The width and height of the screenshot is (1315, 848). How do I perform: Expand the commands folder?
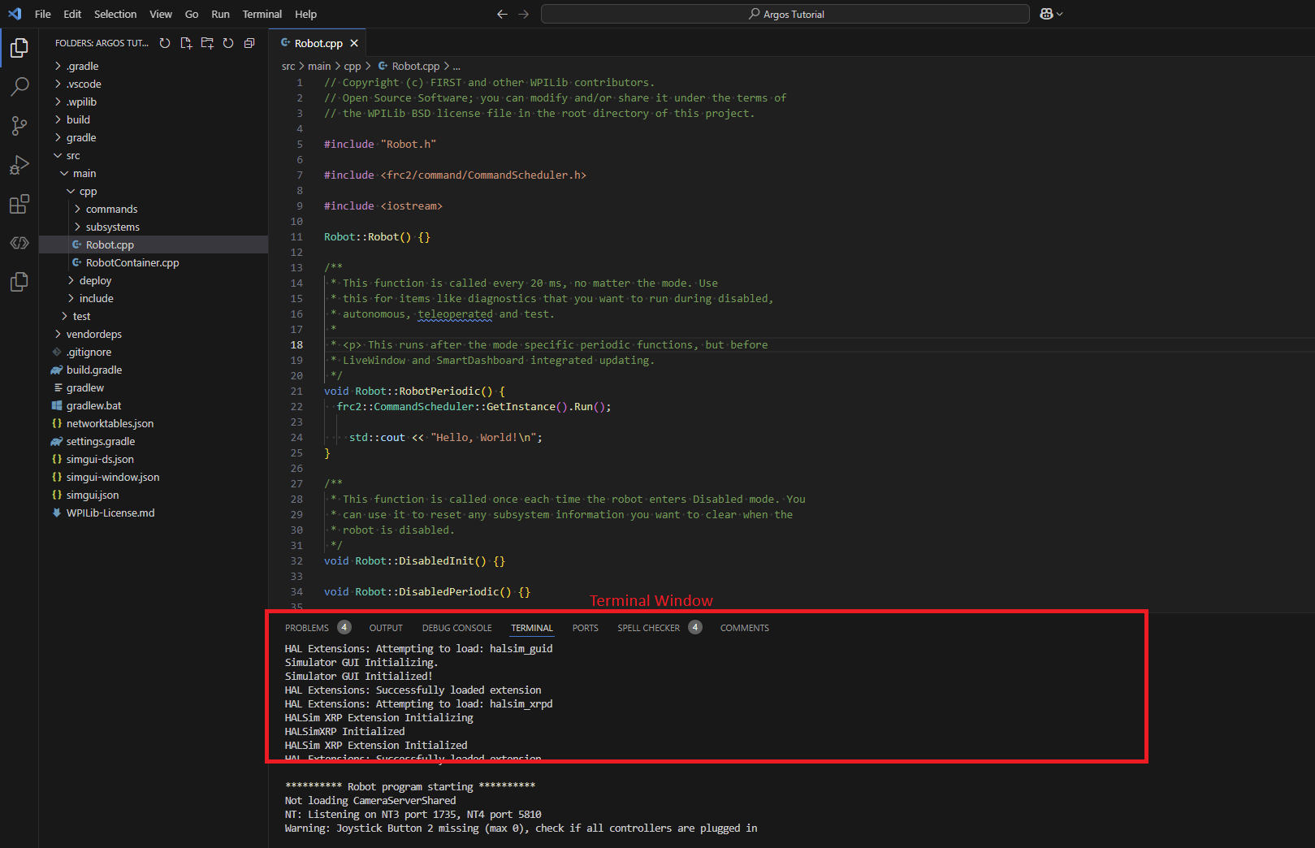(x=111, y=209)
